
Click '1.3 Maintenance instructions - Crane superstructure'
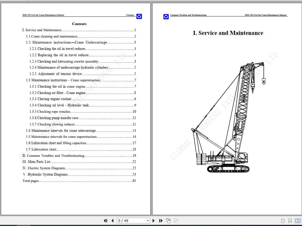[81, 80]
